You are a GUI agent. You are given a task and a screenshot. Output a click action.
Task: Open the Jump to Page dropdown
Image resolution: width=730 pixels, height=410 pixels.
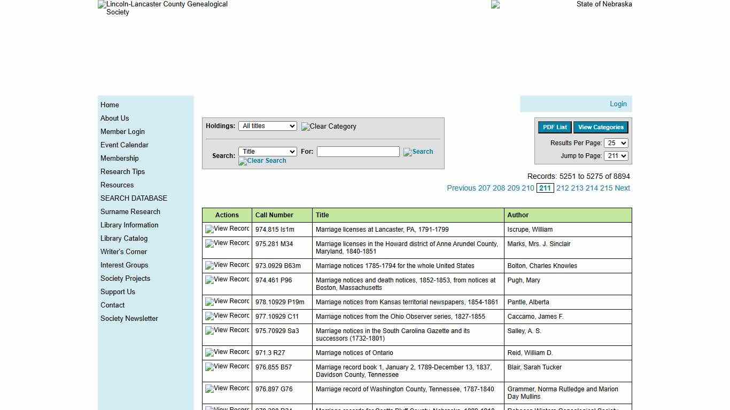click(616, 156)
